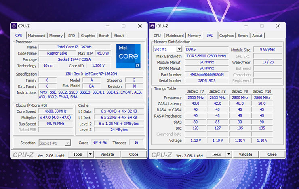Screen dimensions: 299x189
Task: Switch to CPU tab in right window
Action: point(157,36)
